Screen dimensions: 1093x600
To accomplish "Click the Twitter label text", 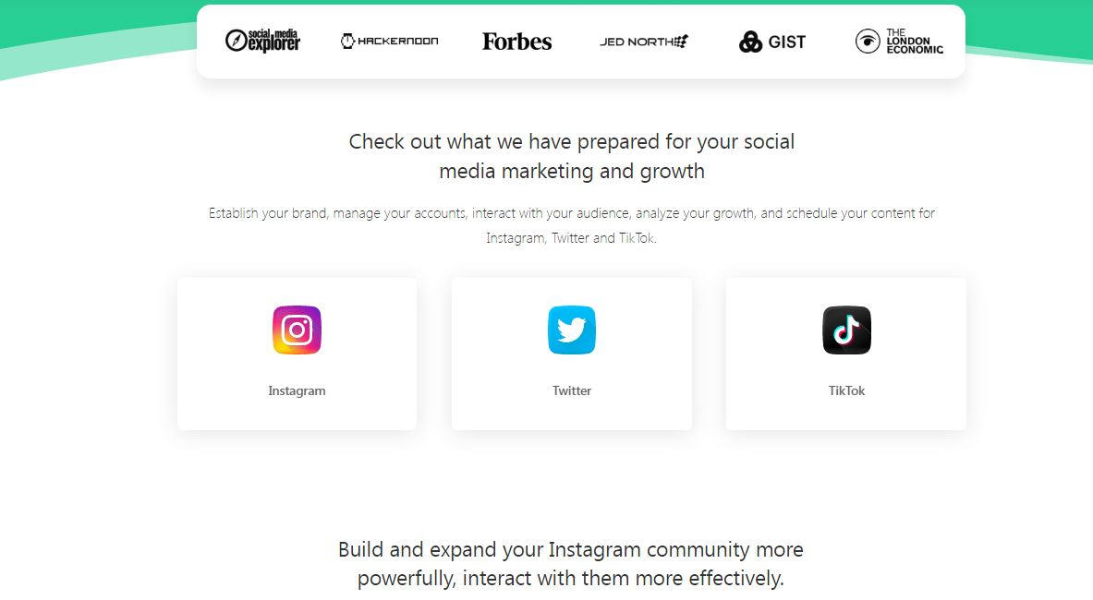I will click(571, 390).
